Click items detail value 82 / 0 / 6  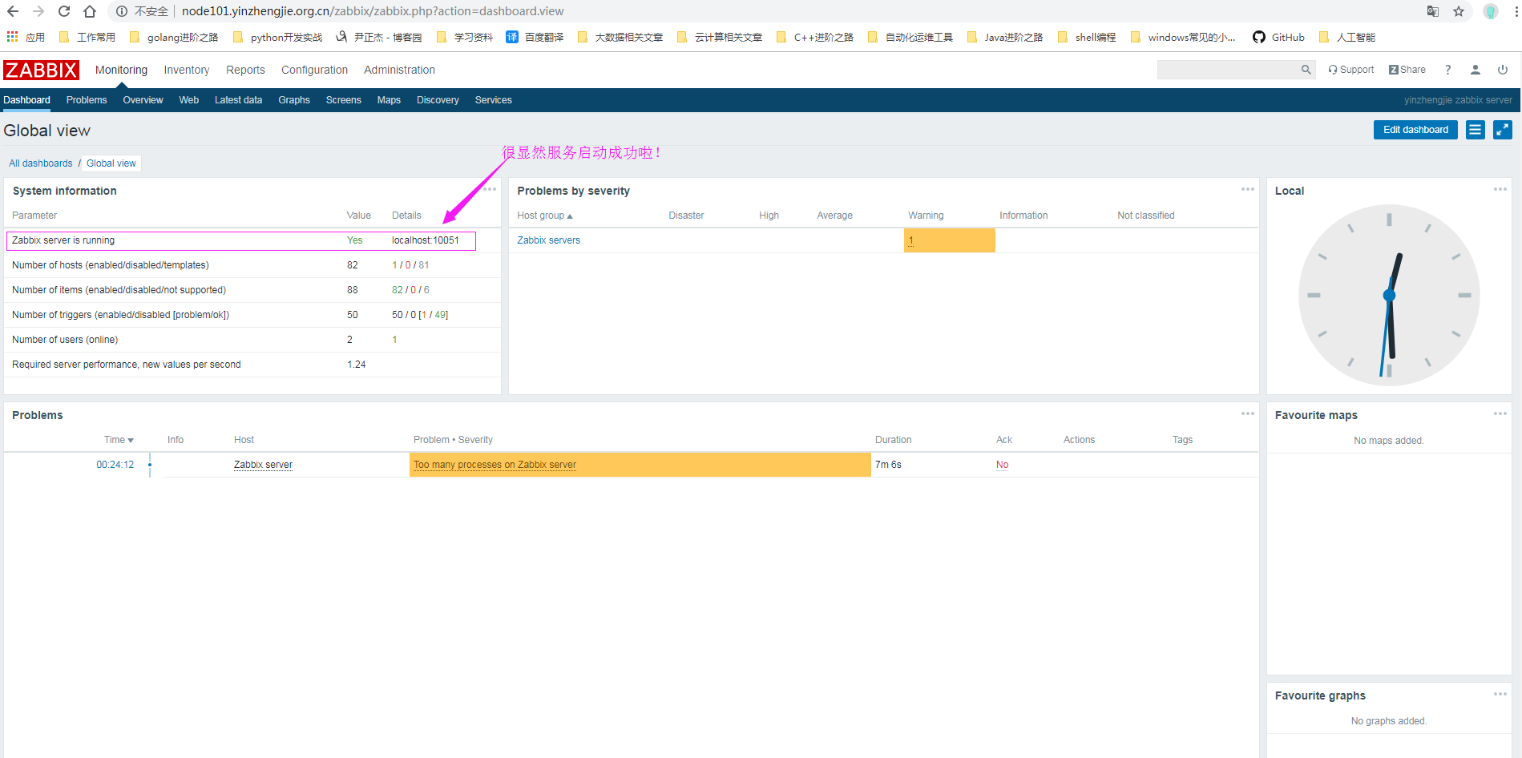(x=410, y=290)
